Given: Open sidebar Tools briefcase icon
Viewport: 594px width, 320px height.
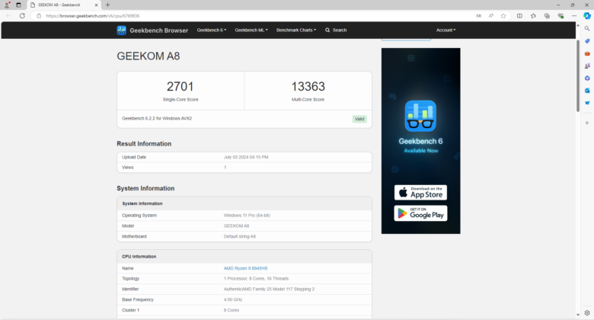Looking at the screenshot, I should 587,53.
